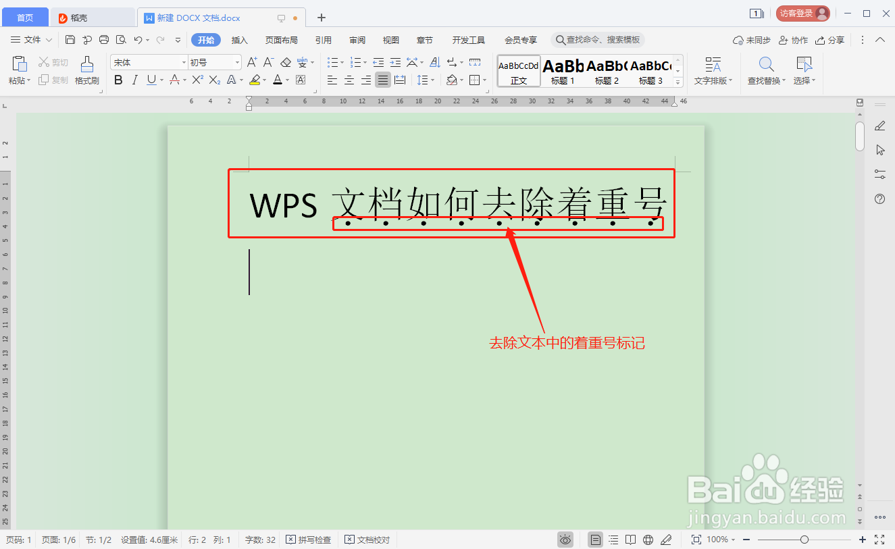Screen dimensions: 895x549
Task: Switch to the 页面布局 ribbon tab
Action: tap(282, 40)
